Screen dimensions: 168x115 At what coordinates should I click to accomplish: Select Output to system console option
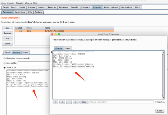tap(4, 58)
